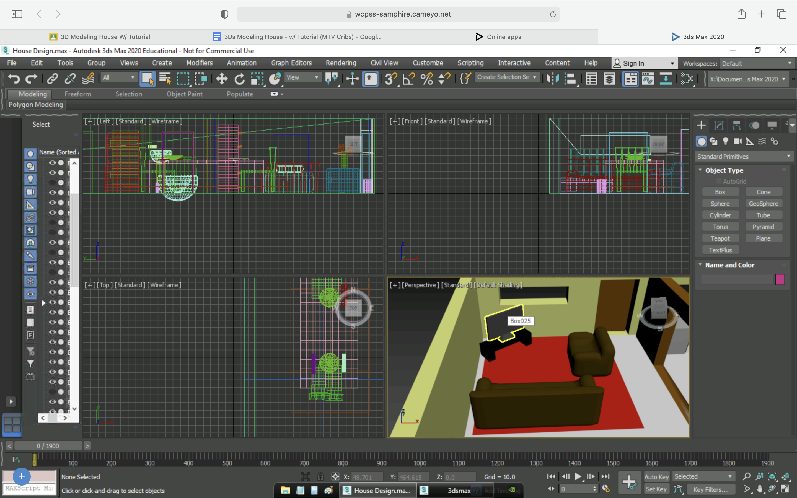The image size is (797, 498).
Task: Create a Sphere primitive
Action: [x=720, y=204]
